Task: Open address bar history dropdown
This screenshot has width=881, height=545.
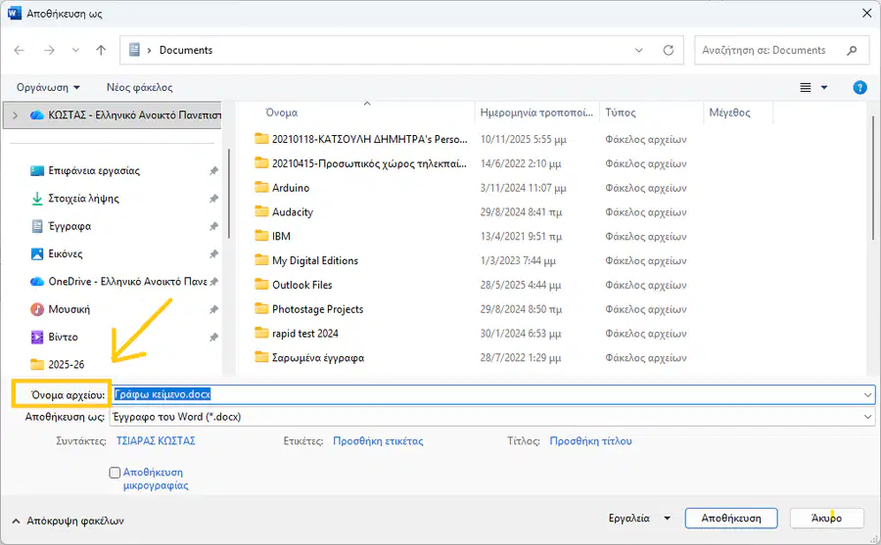Action: 639,50
